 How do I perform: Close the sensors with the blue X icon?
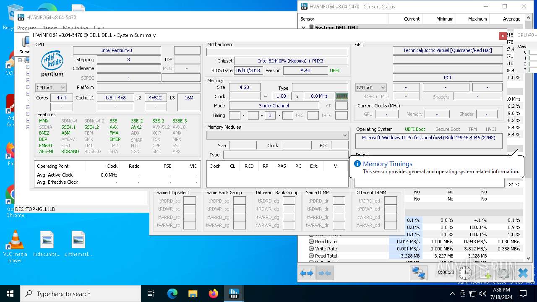click(523, 273)
